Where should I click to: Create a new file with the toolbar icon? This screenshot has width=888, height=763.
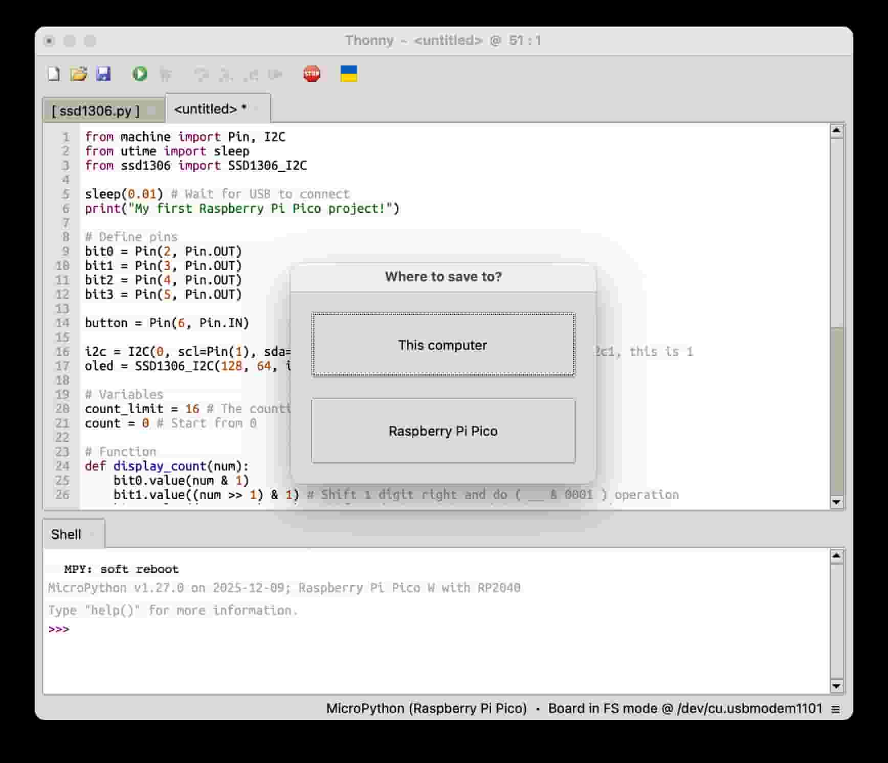click(x=54, y=74)
